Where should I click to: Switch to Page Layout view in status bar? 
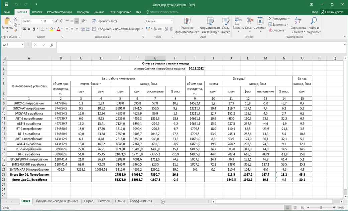pos(295,208)
